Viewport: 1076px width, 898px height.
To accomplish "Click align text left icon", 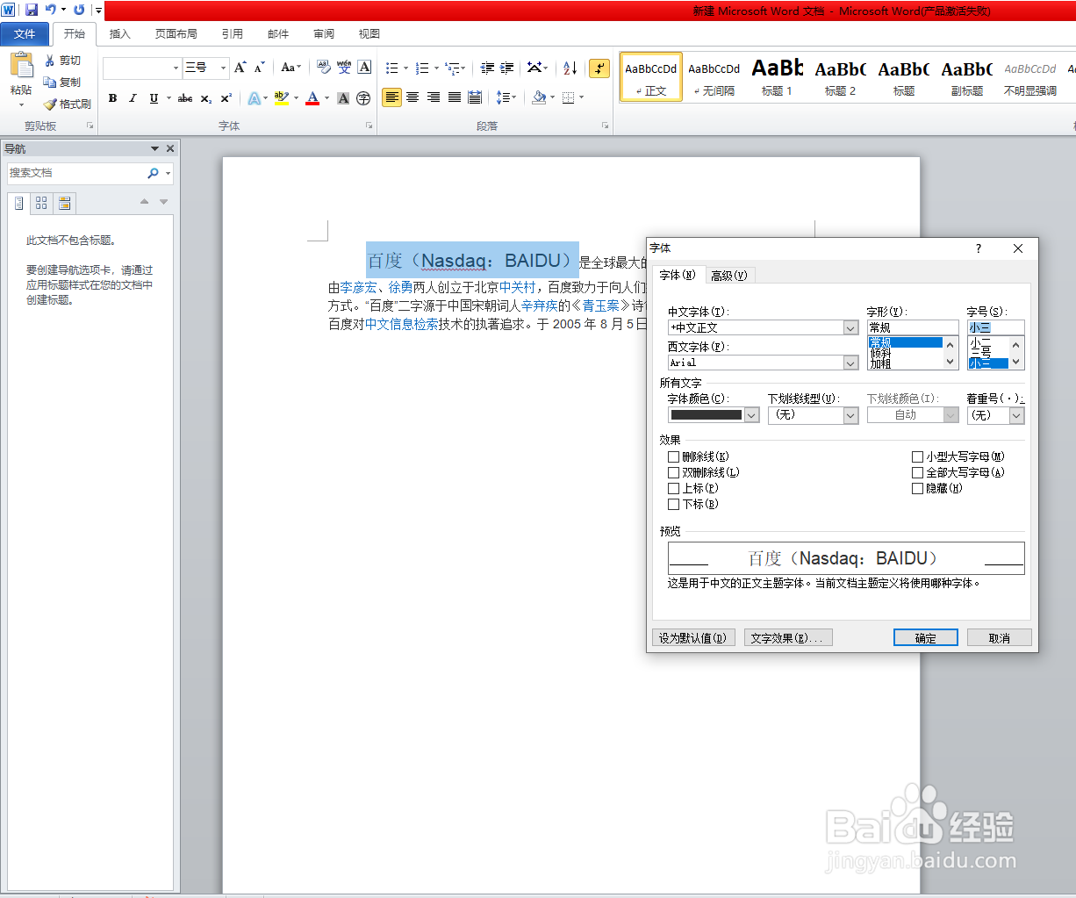I will 391,97.
